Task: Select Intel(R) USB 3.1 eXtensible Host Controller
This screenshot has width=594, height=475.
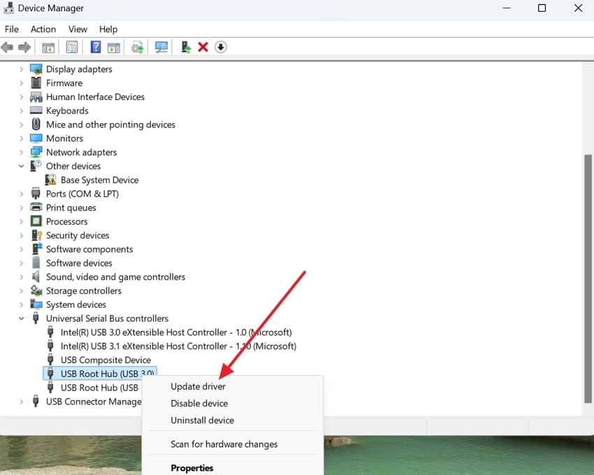Action: tap(178, 346)
